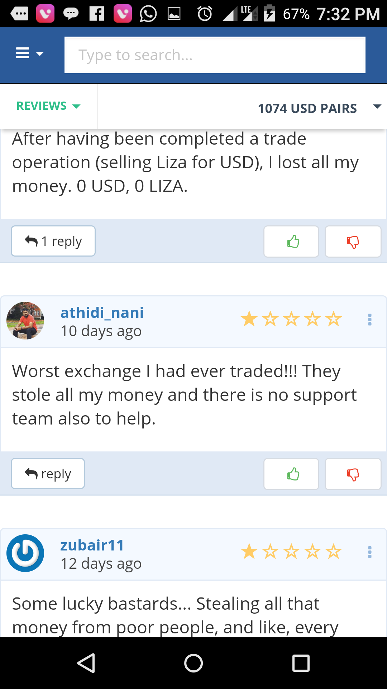Visit the zubair11 username link
The width and height of the screenshot is (387, 689).
[x=92, y=545]
